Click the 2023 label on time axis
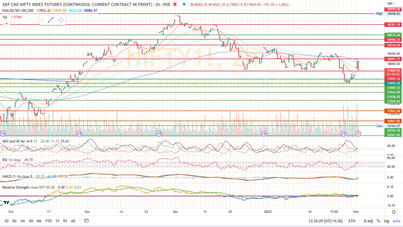This screenshot has width=403, height=227. [267, 212]
